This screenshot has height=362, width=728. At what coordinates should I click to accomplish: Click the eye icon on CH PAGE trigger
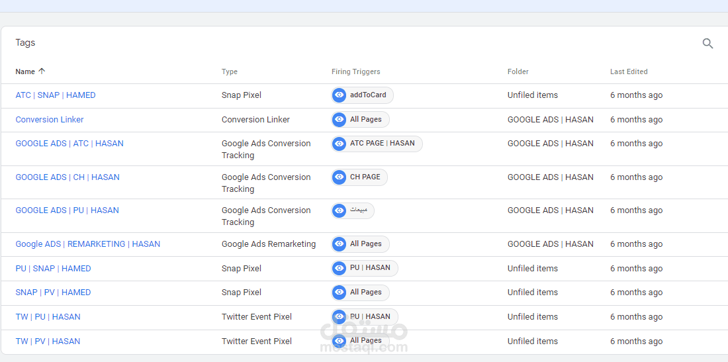[x=340, y=177]
